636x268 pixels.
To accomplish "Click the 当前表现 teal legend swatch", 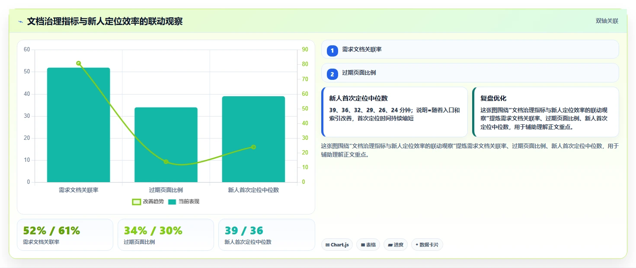I will [x=172, y=202].
